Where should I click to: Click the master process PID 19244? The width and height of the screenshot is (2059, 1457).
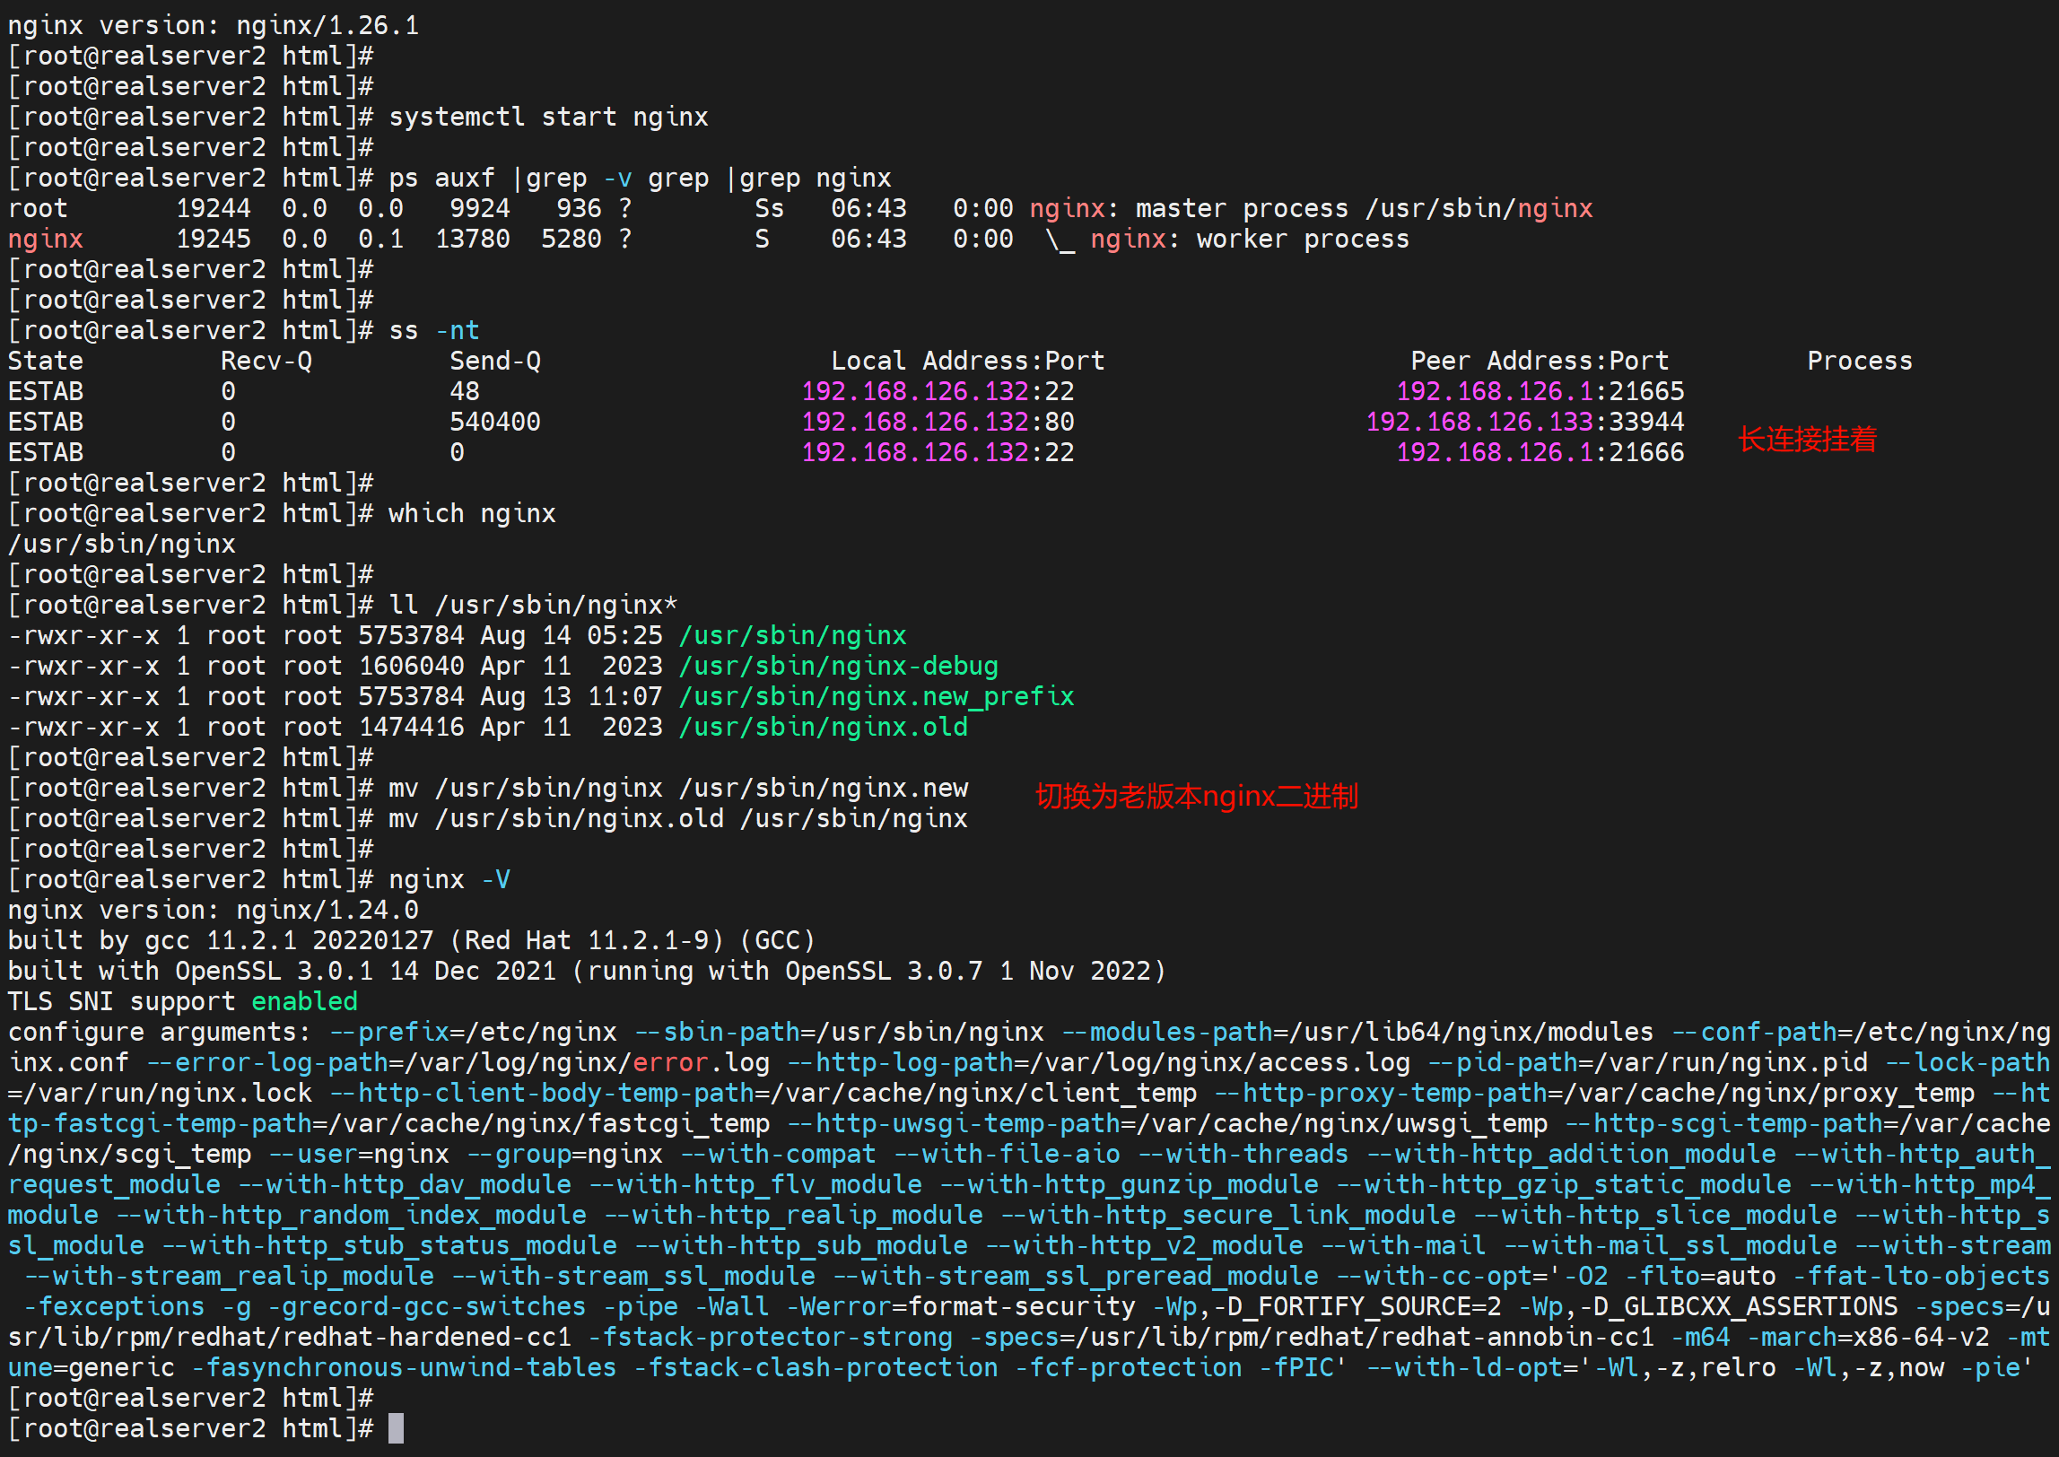tap(214, 208)
